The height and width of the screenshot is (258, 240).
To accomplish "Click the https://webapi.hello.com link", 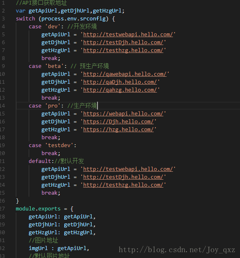I will click(x=123, y=114).
